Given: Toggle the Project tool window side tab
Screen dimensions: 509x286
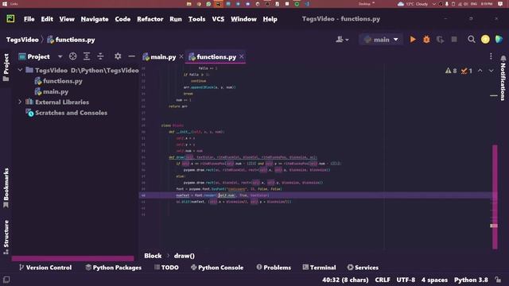Looking at the screenshot, I should pos(6,67).
